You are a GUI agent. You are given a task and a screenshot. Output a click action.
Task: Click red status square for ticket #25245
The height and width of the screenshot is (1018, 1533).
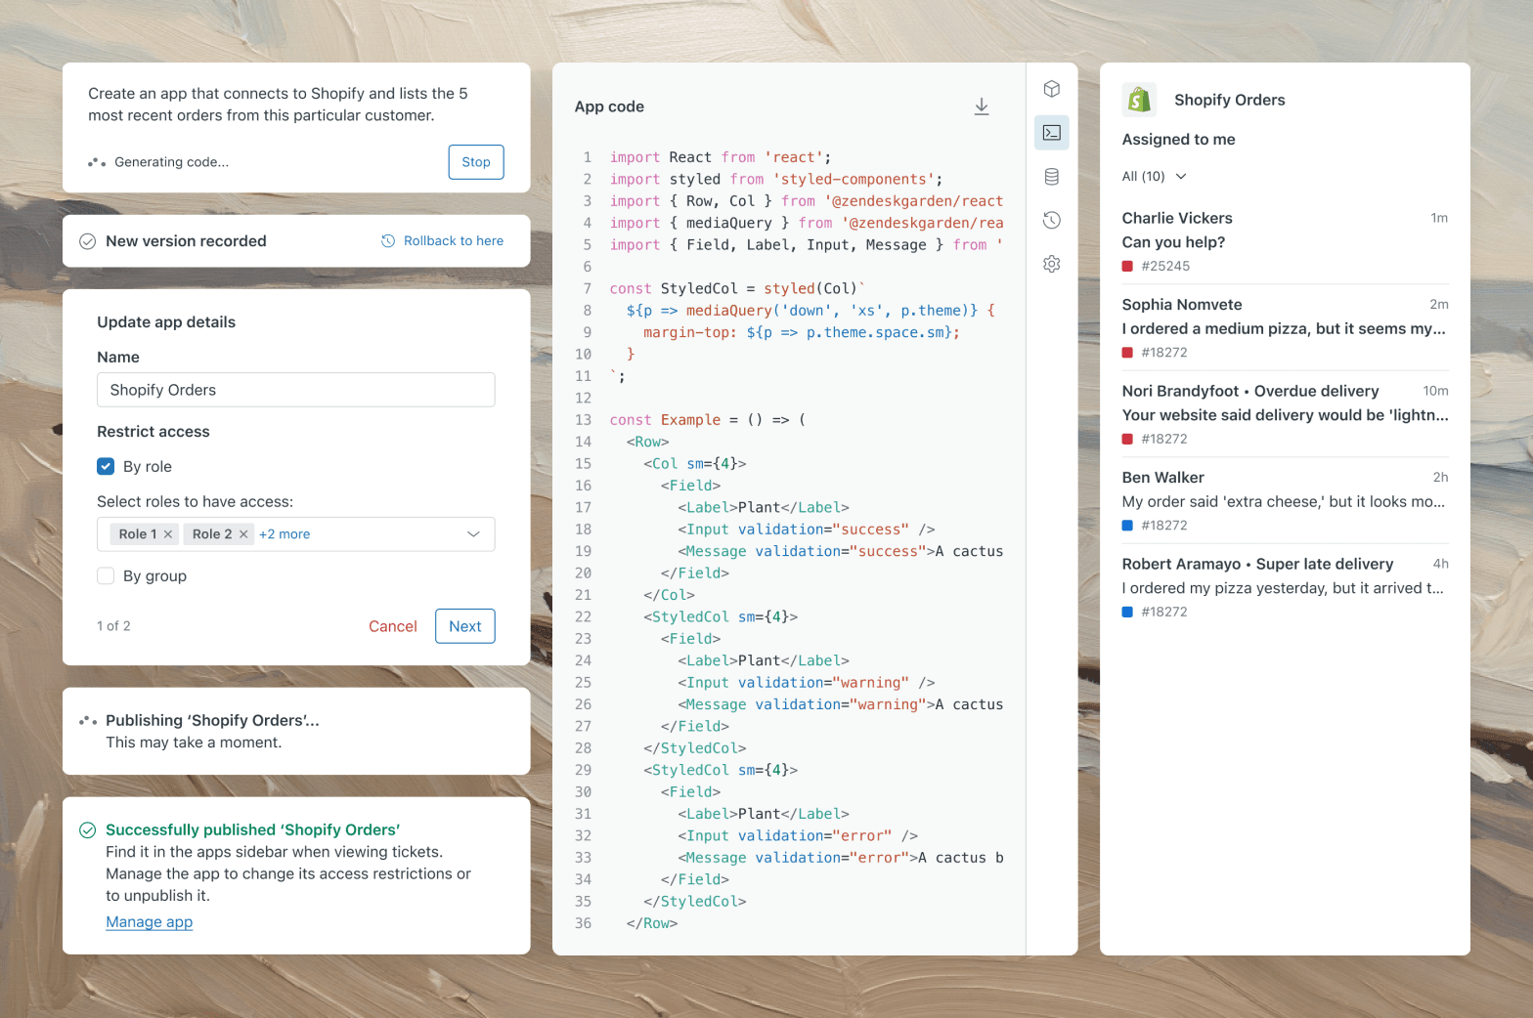(1127, 266)
